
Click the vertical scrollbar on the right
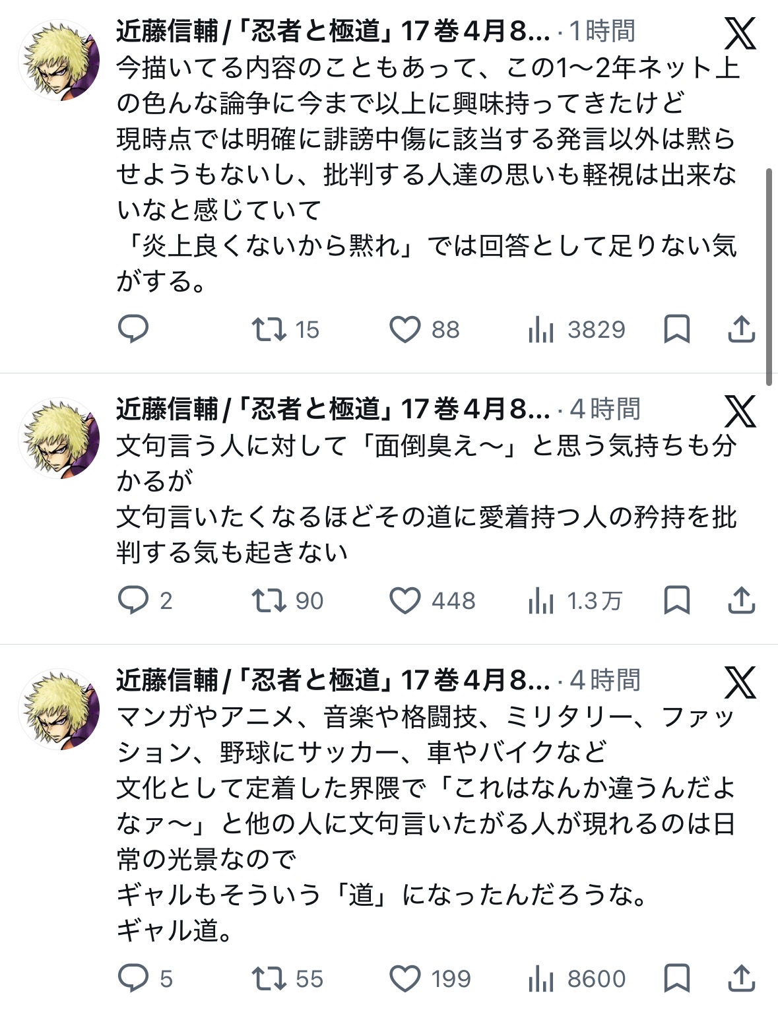[x=769, y=277]
